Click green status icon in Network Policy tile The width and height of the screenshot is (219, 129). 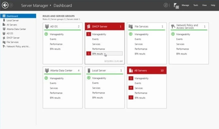(173, 34)
